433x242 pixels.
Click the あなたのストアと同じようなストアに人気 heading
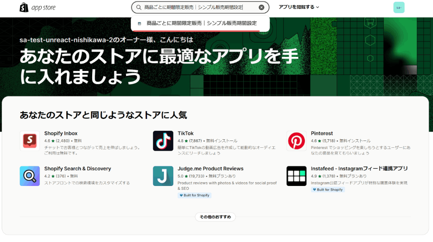click(x=103, y=115)
